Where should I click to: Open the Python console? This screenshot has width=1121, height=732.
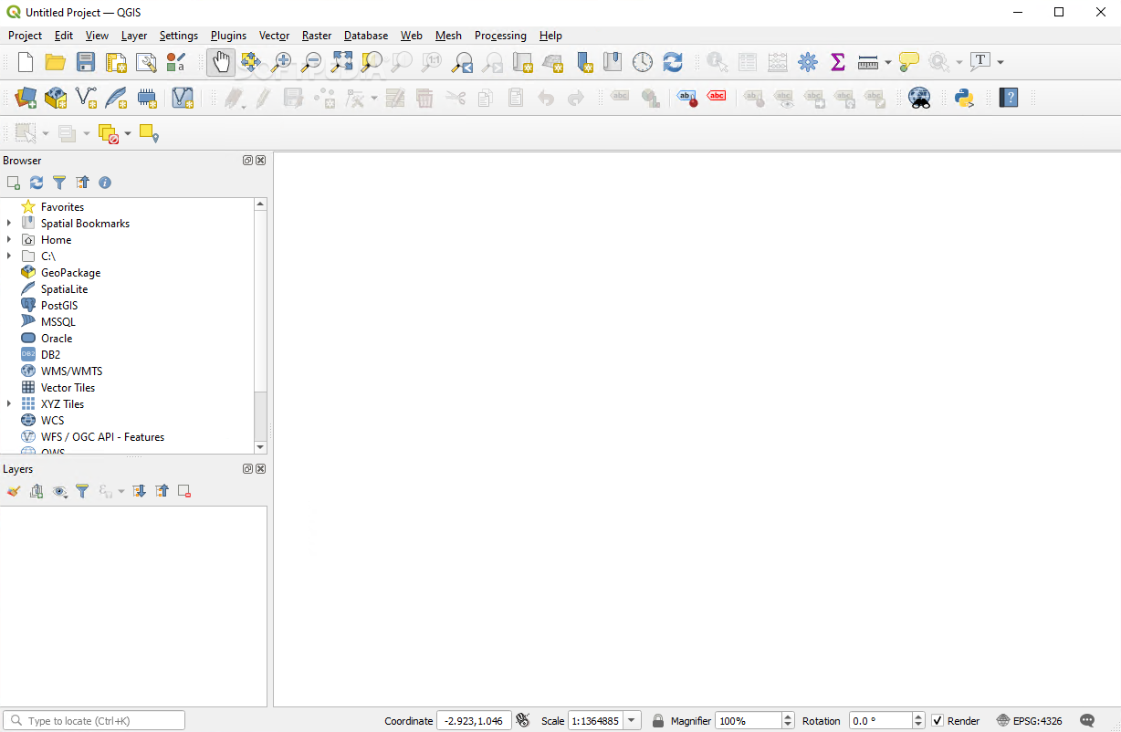tap(964, 97)
